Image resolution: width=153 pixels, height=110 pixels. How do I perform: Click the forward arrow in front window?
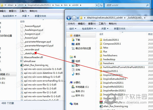pyautogui.click(x=74, y=18)
